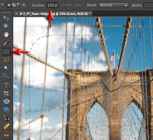Click the Width input field
153x140 pixels.
[x=148, y=5]
